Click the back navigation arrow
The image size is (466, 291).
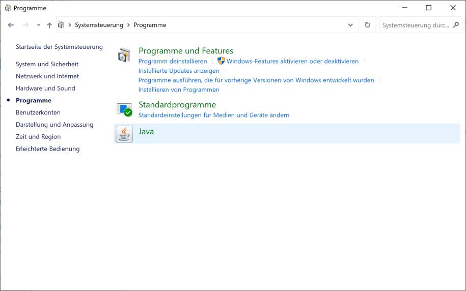11,25
